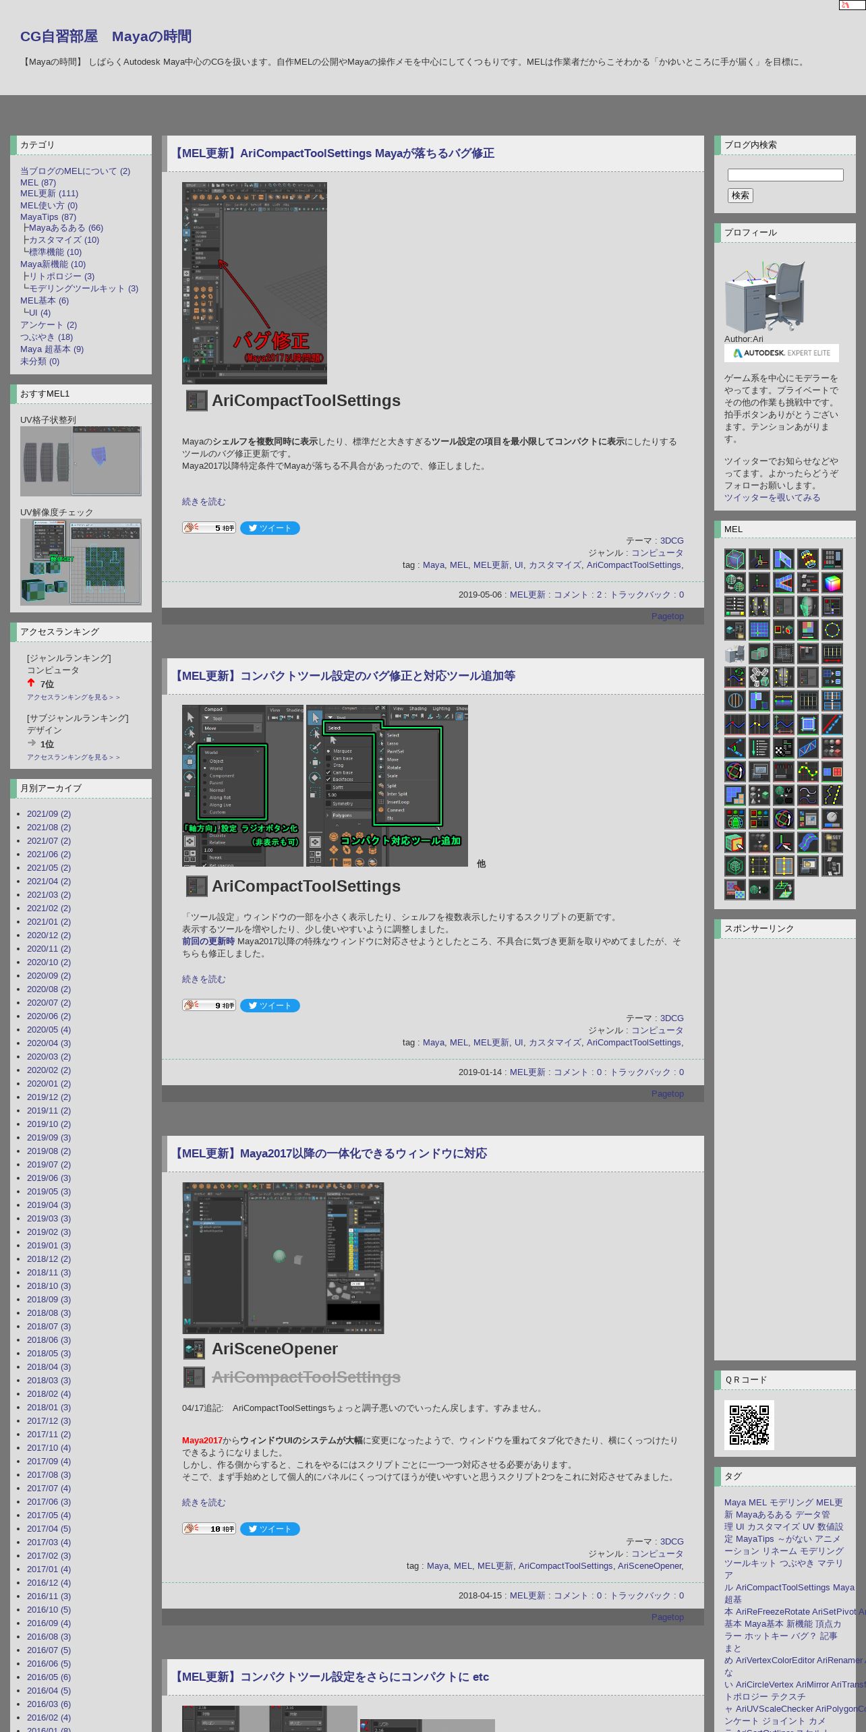Open the blue L-shape with orange squares icon
866x1732 pixels.
pos(735,795)
